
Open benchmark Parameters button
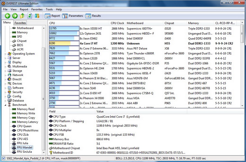click(73, 16)
